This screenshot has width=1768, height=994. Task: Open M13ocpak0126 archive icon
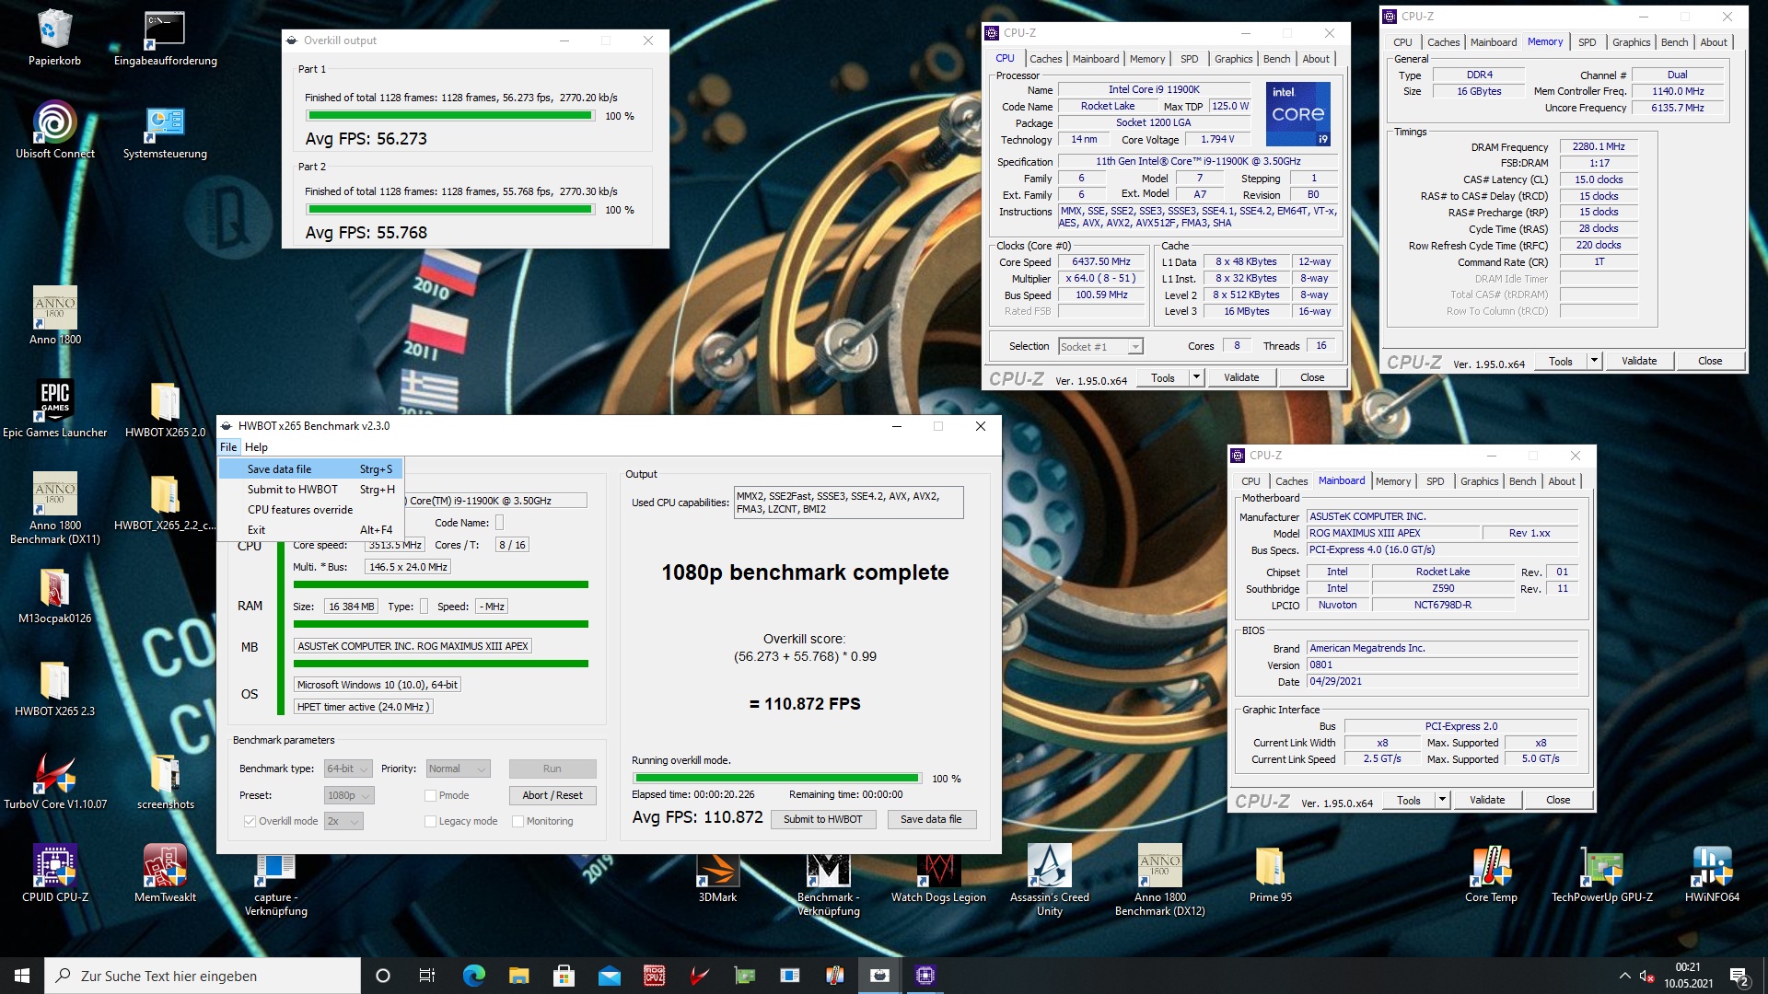(x=54, y=595)
